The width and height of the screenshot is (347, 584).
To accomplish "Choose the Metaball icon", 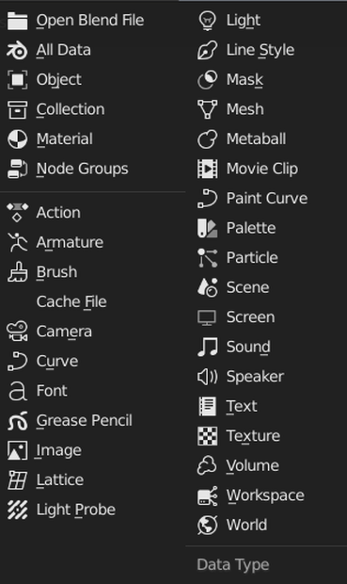I will pos(207,138).
